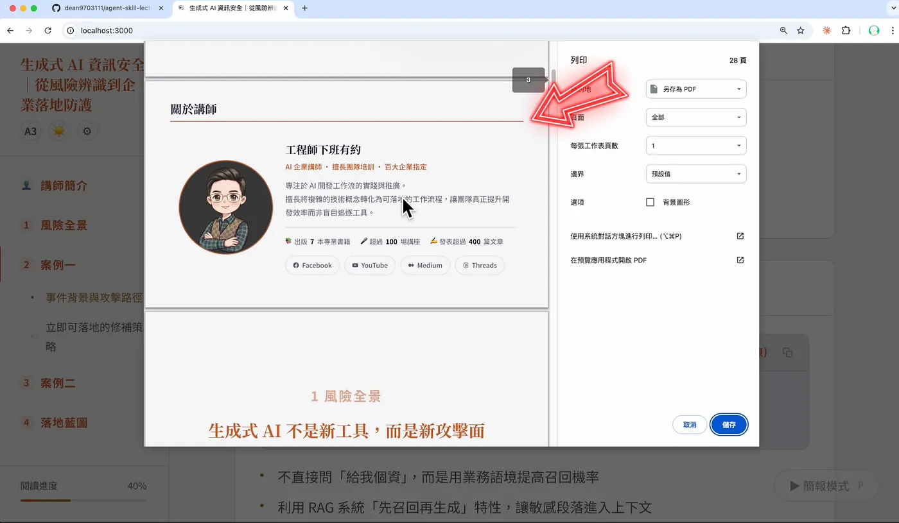899x523 pixels.
Task: Select 4 落地藍圖 in the sidebar
Action: pyautogui.click(x=55, y=422)
